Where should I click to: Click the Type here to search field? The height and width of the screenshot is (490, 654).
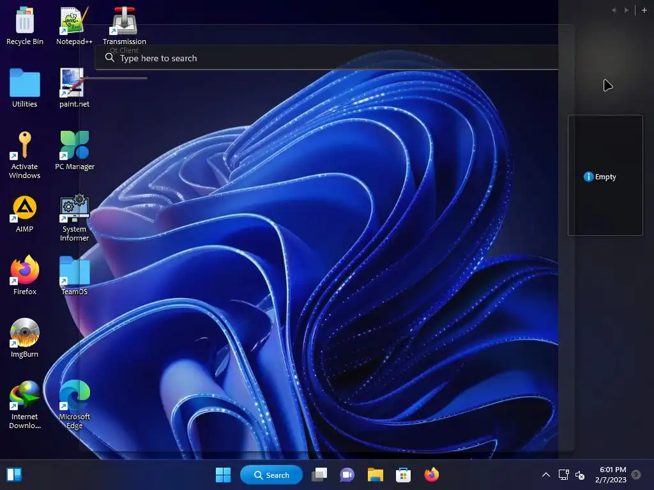pyautogui.click(x=326, y=58)
